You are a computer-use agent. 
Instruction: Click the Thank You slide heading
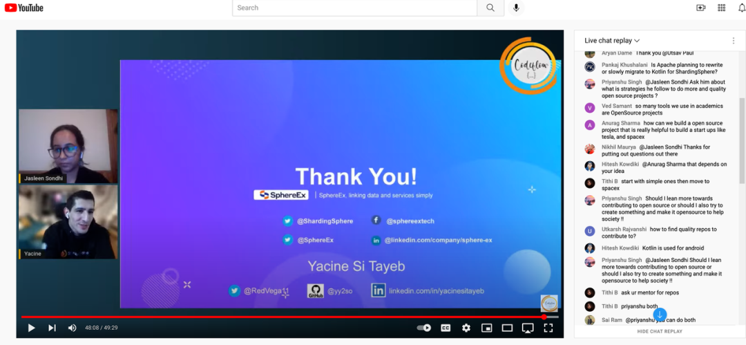coord(356,176)
